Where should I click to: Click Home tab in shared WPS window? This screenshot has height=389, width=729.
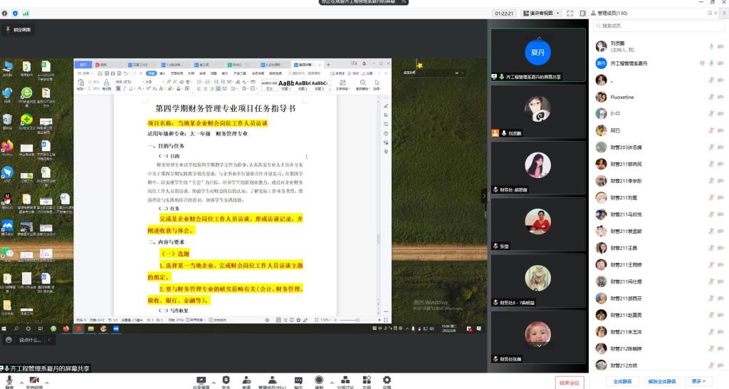tap(83, 65)
